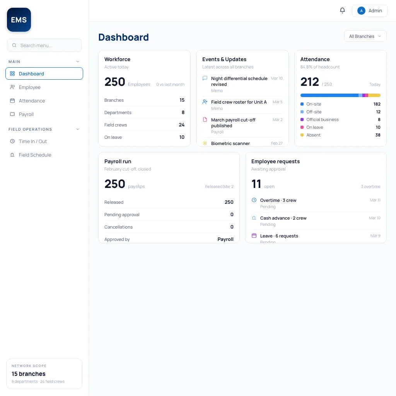Click the Time In / Out clock icon
396x396 pixels.
click(x=12, y=141)
